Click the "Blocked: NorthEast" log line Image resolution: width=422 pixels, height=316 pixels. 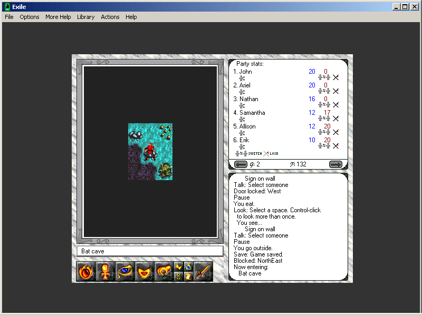pyautogui.click(x=258, y=261)
